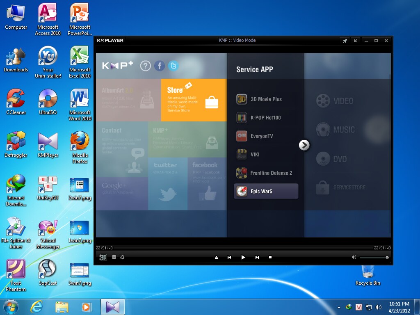
Task: Open the orange Store tile
Action: (194, 100)
